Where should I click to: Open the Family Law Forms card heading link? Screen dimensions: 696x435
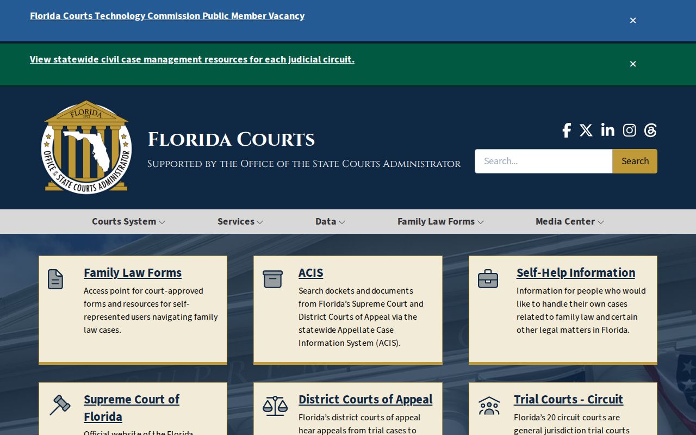click(x=133, y=272)
